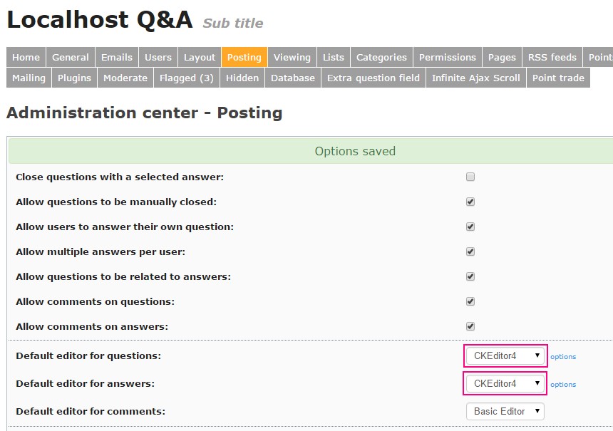Uncheck 'Allow comments on answers'
This screenshot has height=431, width=613.
coord(470,326)
